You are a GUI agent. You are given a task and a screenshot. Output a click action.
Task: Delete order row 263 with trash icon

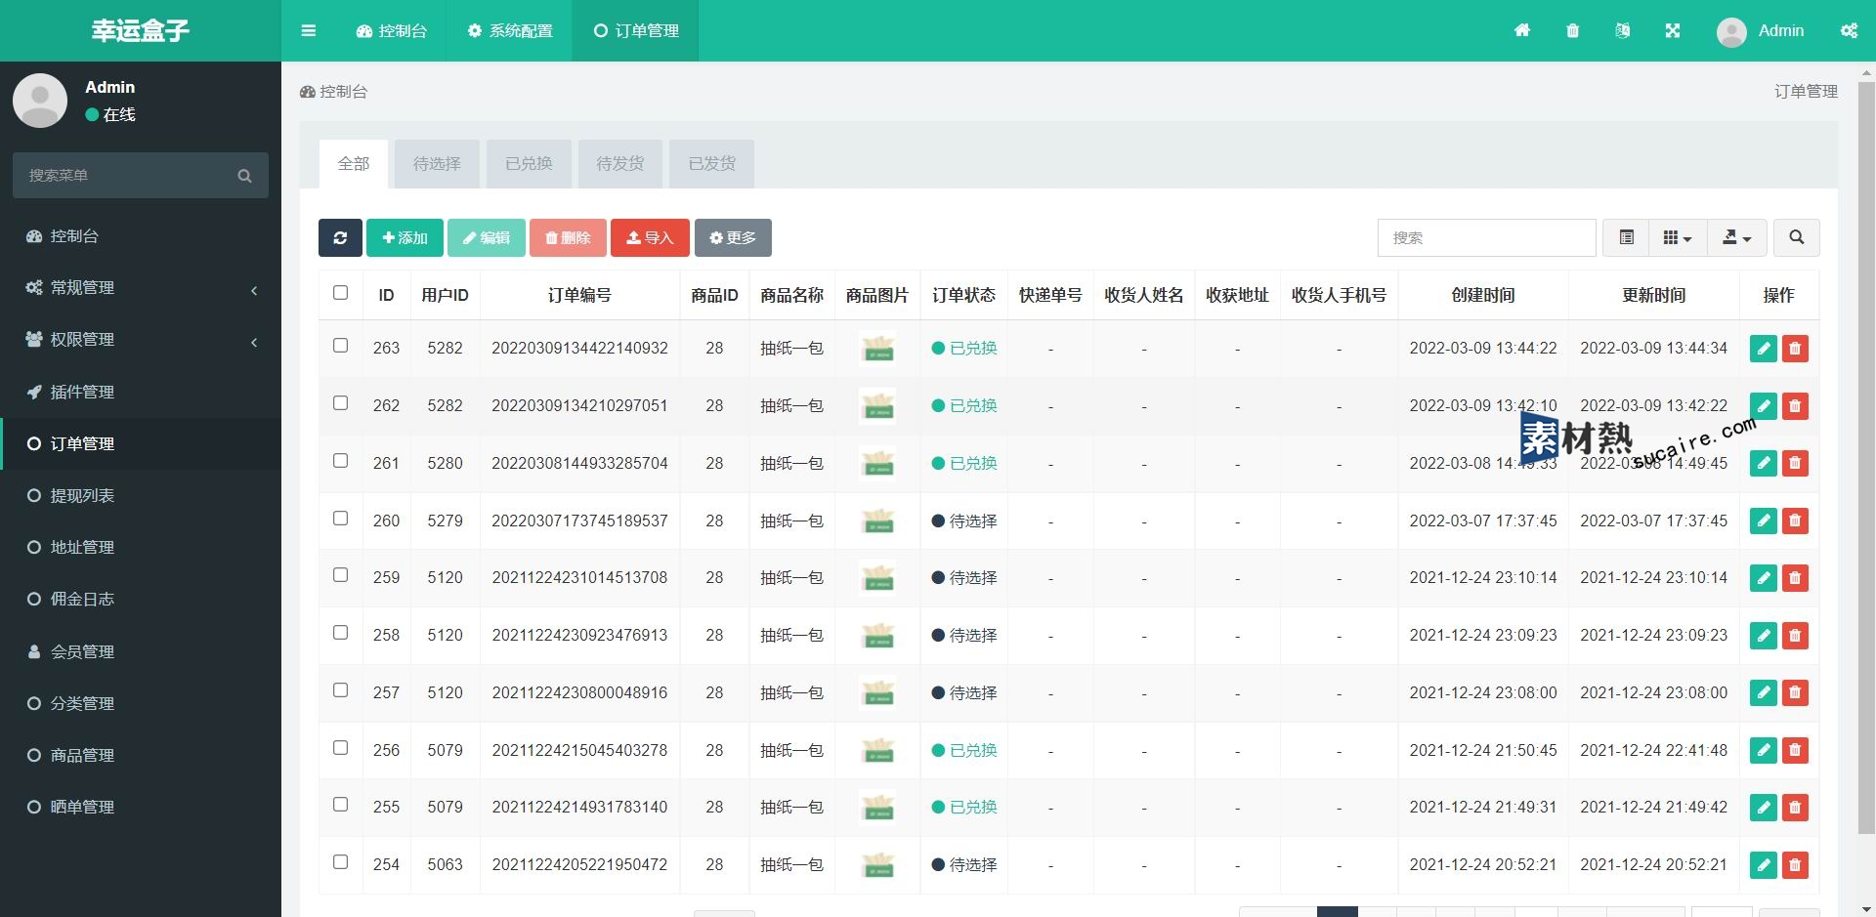tap(1795, 349)
